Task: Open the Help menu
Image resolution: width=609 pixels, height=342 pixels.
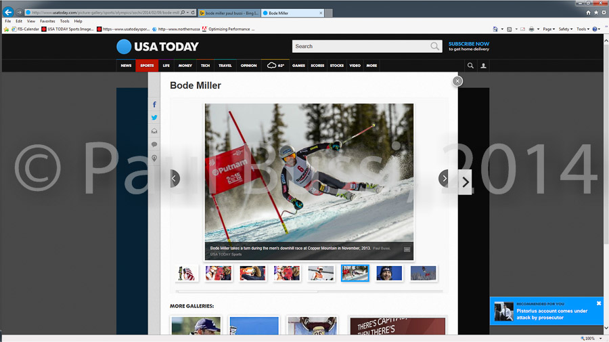Action: click(x=78, y=21)
